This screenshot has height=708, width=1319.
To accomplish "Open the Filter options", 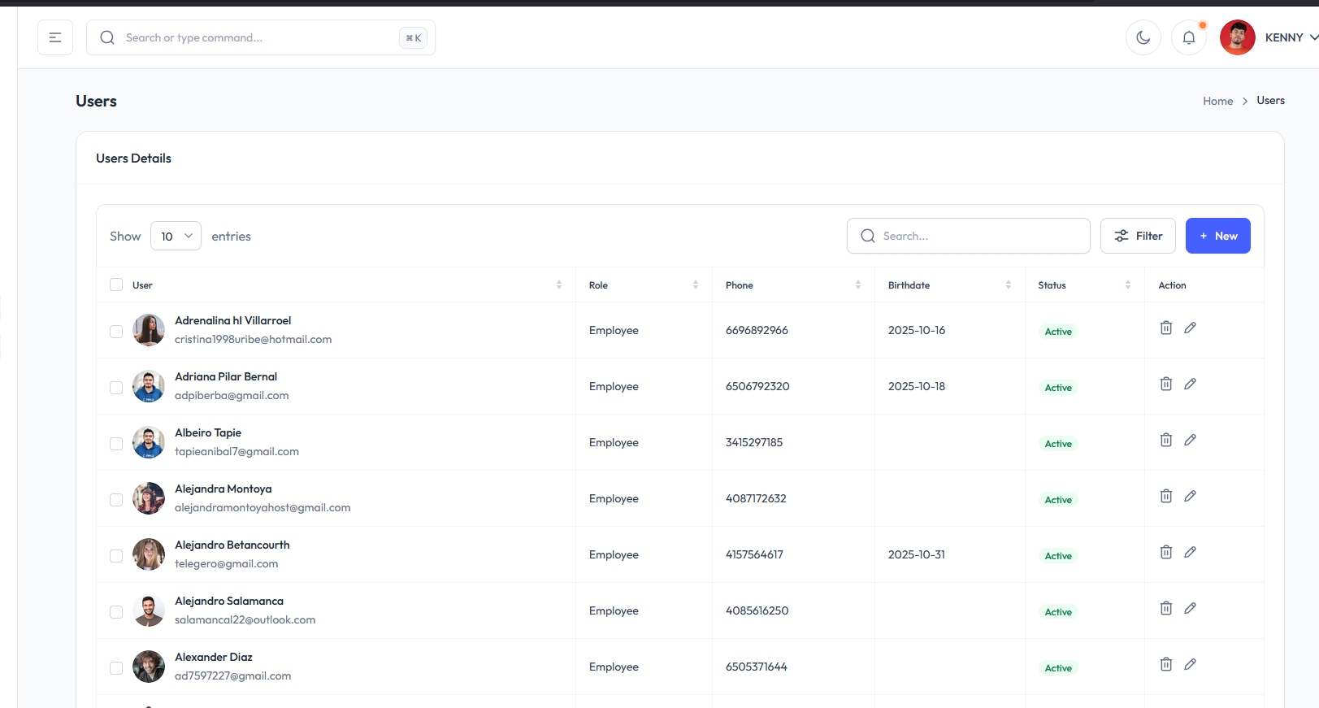I will pos(1137,236).
